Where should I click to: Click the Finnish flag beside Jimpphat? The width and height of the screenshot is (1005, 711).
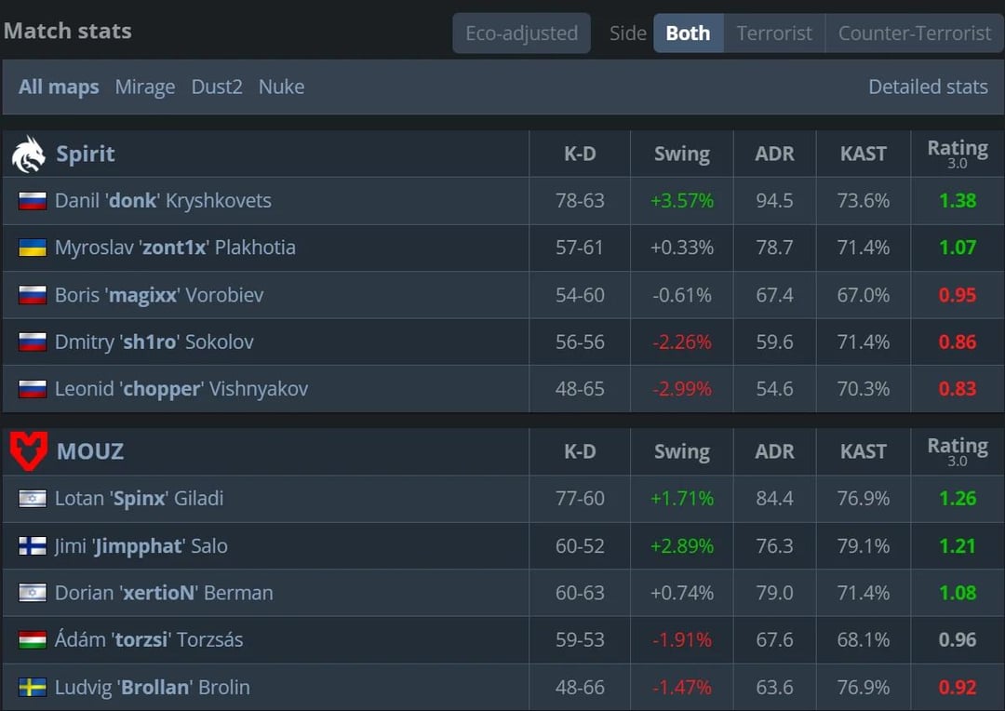click(33, 546)
